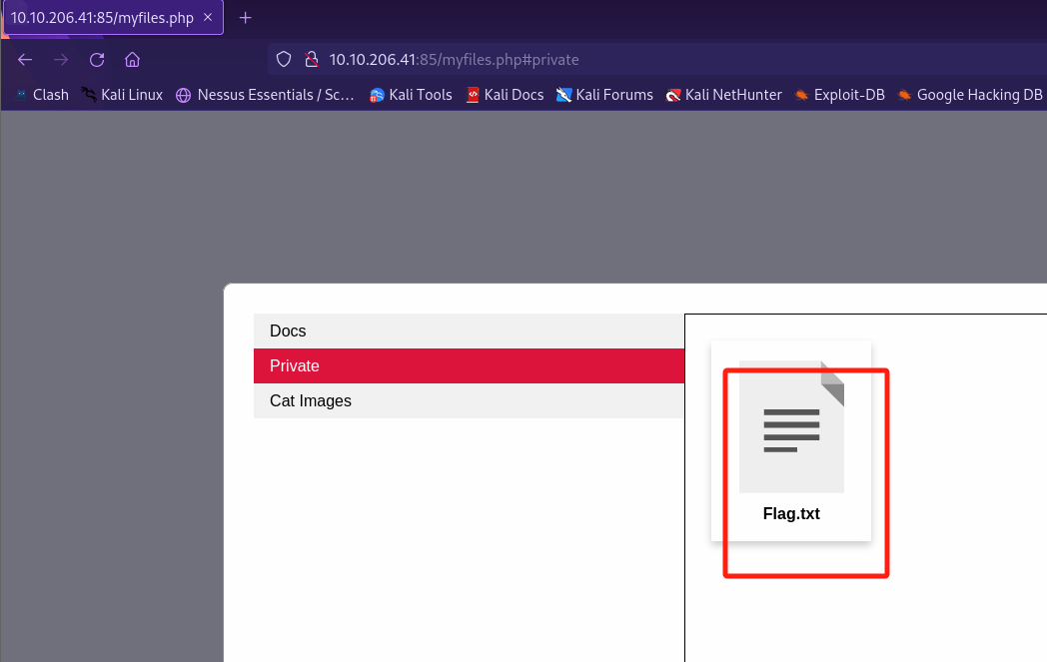This screenshot has height=662, width=1047.
Task: Click the forward navigation arrow
Action: (x=61, y=59)
